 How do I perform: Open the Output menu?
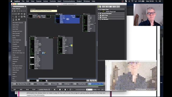pos(79,1)
